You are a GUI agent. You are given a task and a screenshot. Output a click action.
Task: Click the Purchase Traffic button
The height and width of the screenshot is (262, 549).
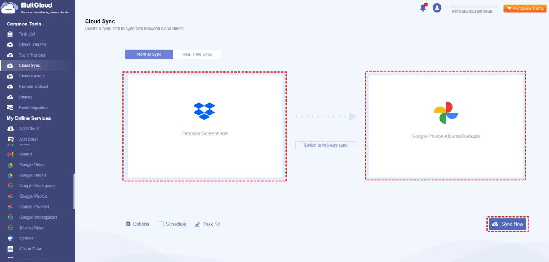coord(524,8)
